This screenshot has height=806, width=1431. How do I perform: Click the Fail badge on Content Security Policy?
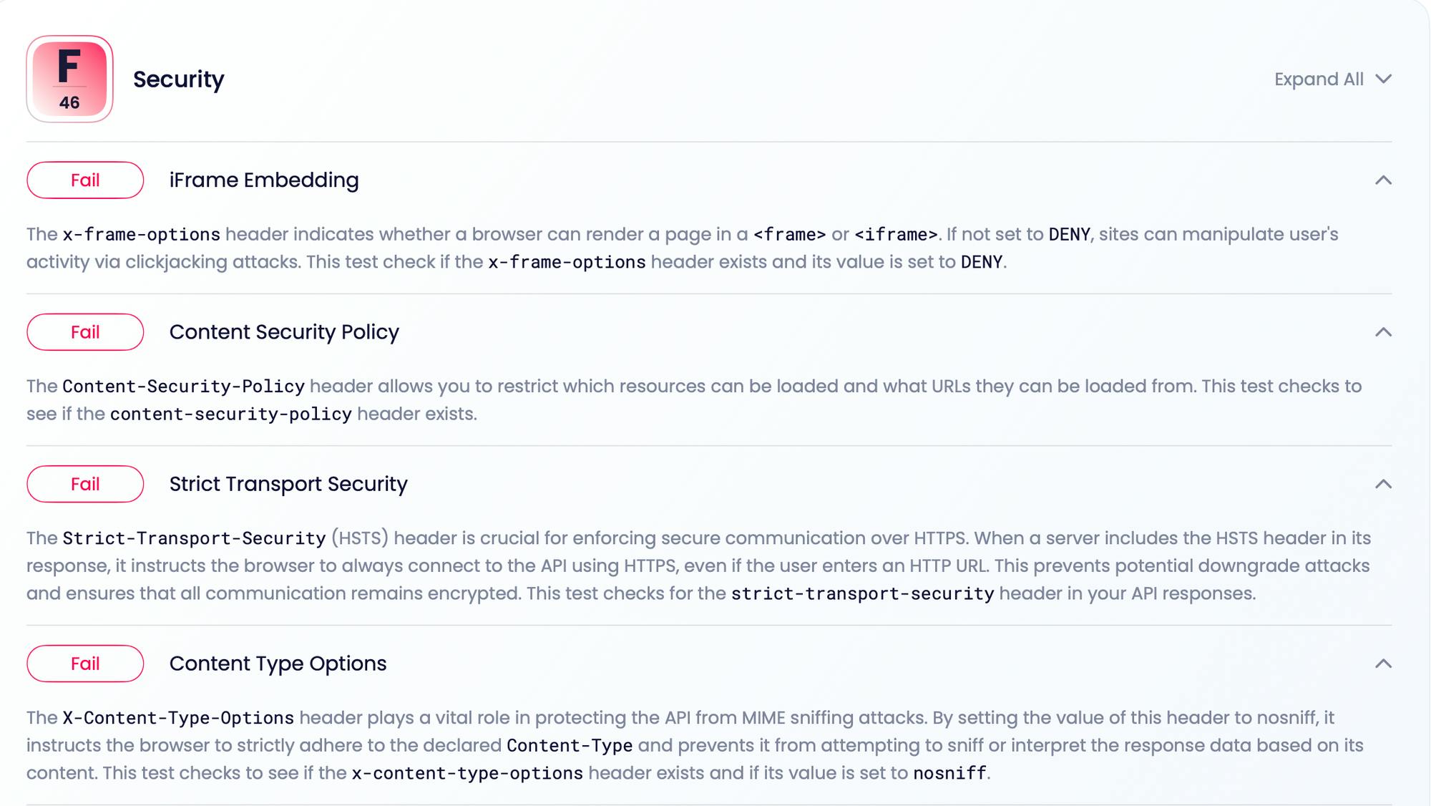(86, 331)
